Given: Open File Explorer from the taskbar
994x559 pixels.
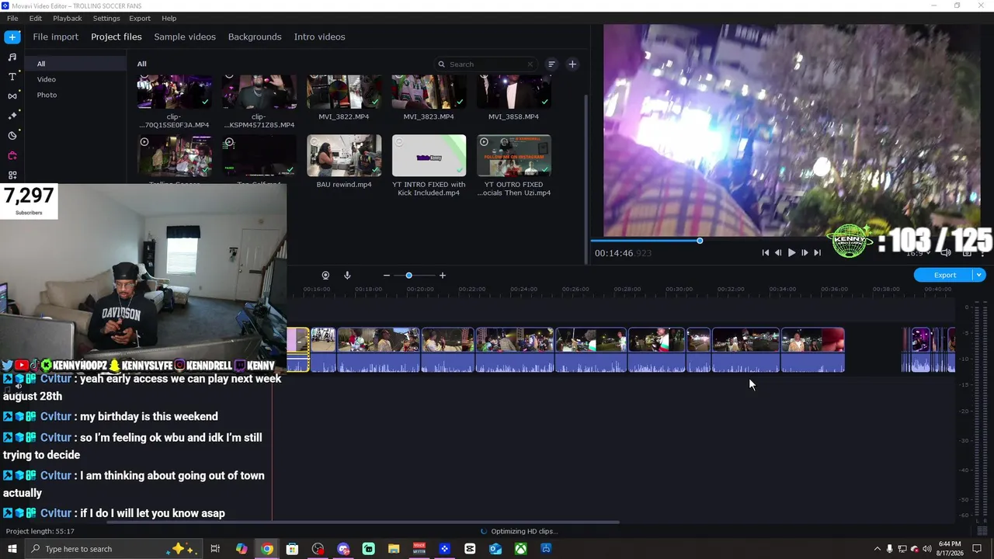Looking at the screenshot, I should pos(394,549).
